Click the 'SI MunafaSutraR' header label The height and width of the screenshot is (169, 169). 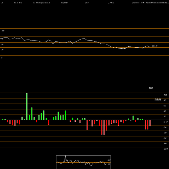42,3
